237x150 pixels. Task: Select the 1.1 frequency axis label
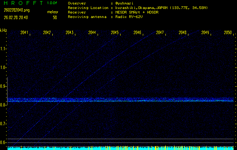[x=3, y=49]
